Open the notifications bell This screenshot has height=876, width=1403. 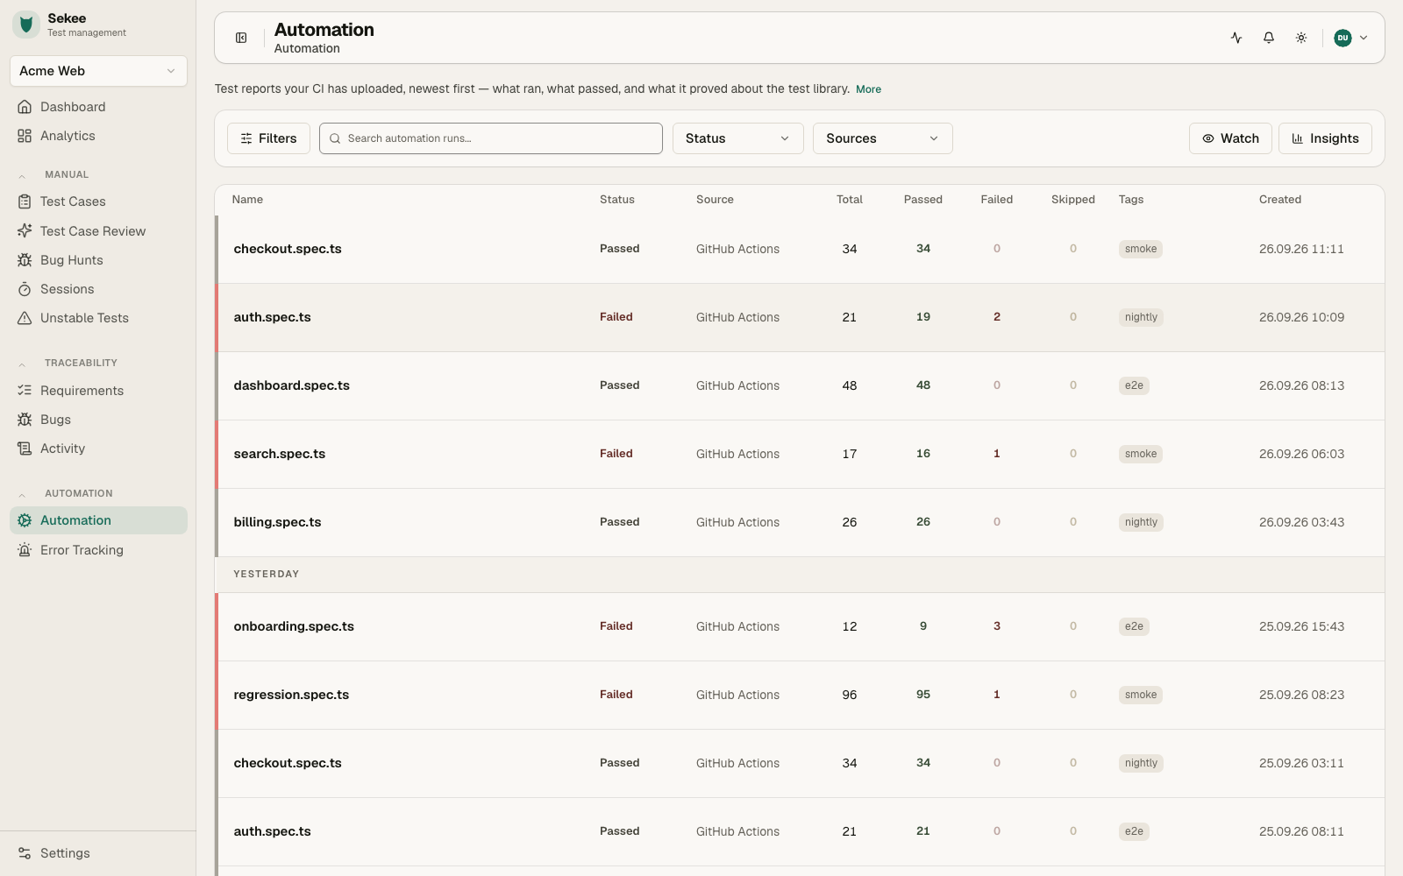click(x=1269, y=38)
